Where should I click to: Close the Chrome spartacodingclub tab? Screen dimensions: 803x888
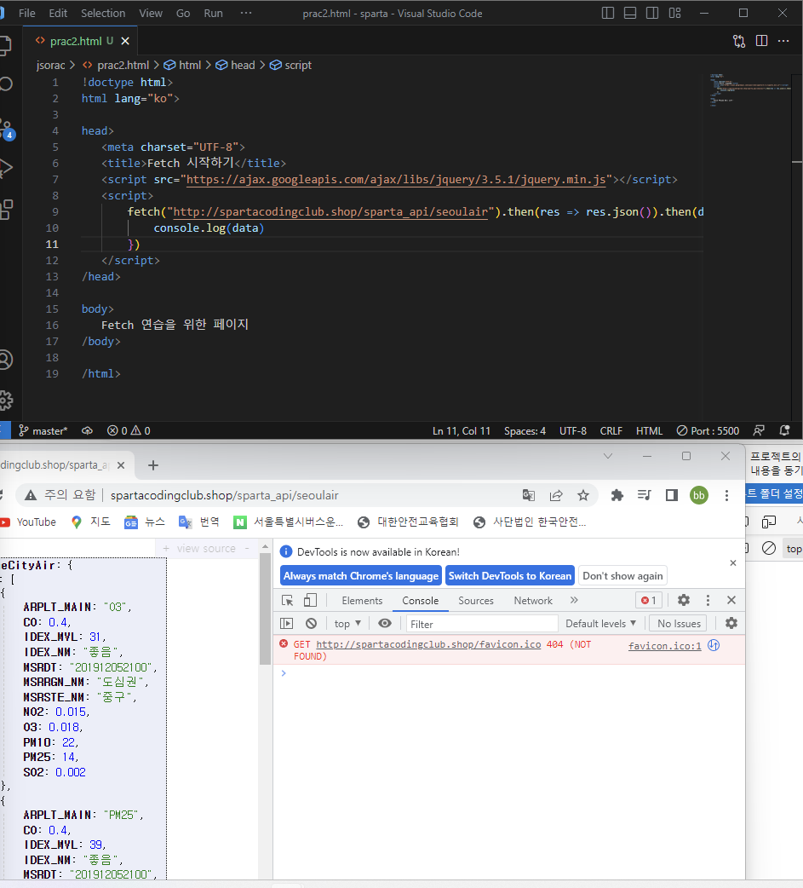click(121, 465)
